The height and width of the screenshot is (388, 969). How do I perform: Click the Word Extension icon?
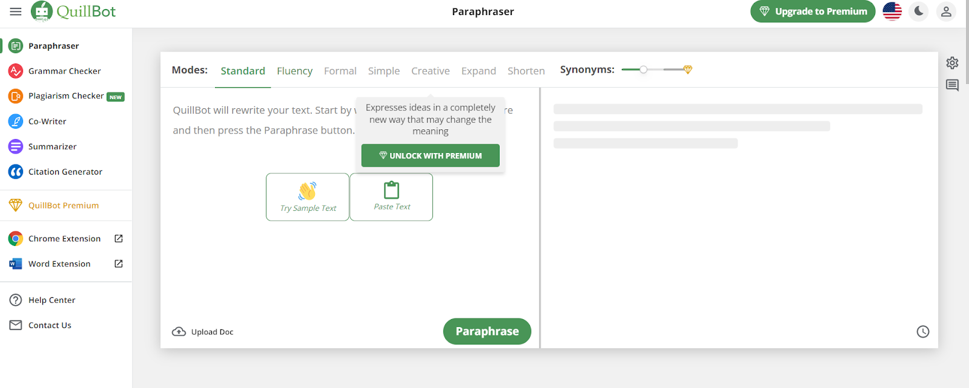click(x=16, y=264)
